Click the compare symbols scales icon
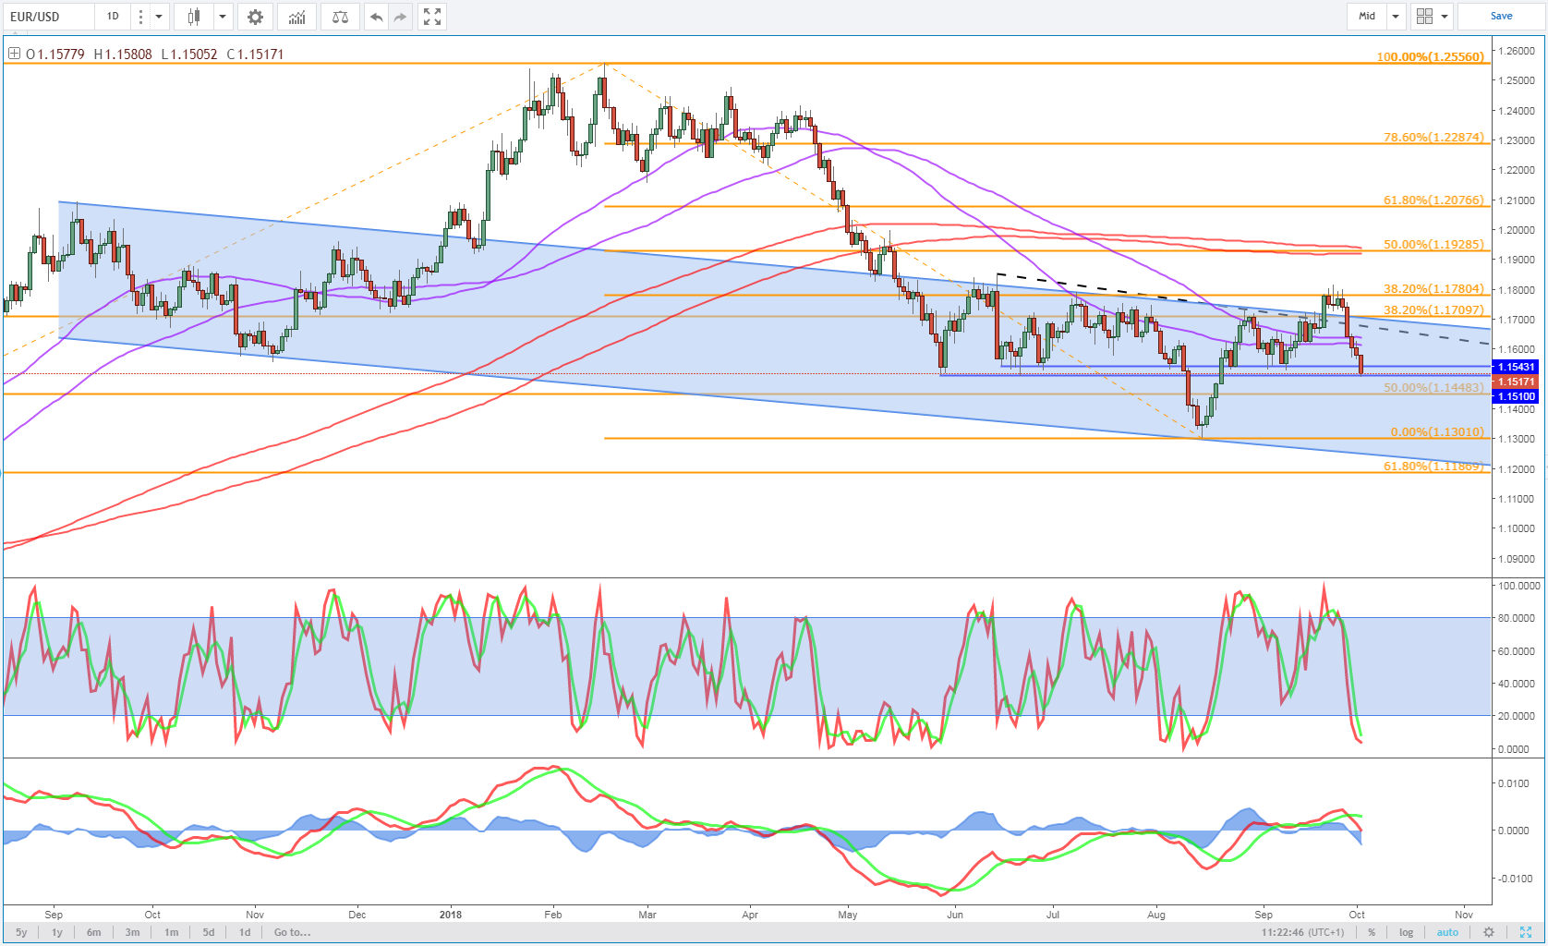The height and width of the screenshot is (946, 1548). (340, 17)
